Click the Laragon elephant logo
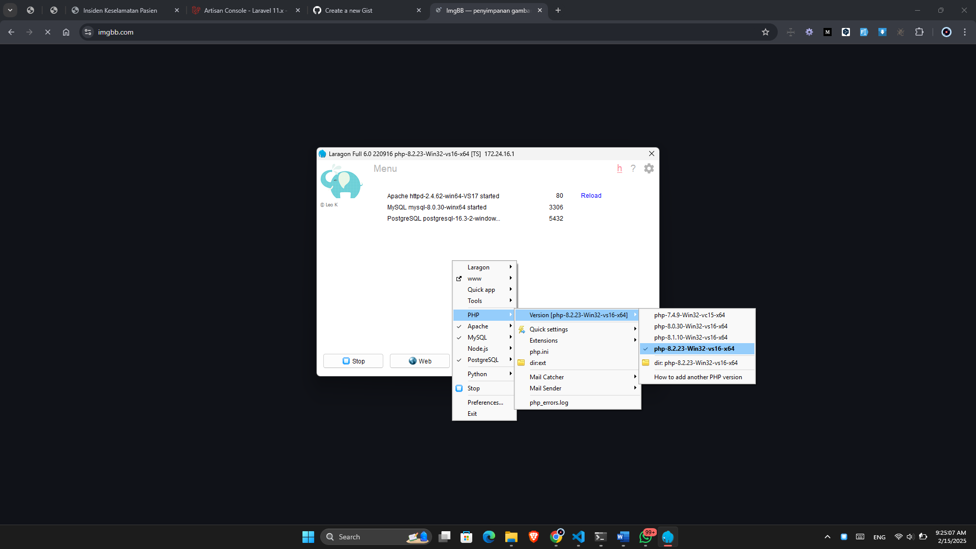Screen dimensions: 976x549 [x=341, y=182]
